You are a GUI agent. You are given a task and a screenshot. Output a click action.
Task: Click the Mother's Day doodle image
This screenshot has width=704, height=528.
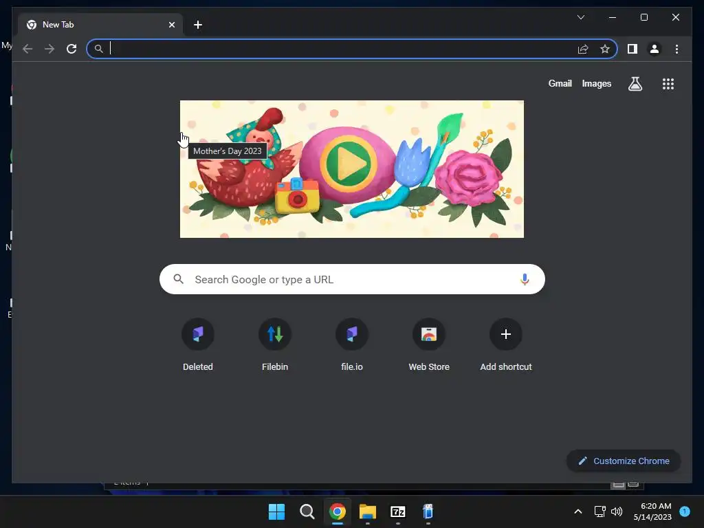tap(352, 169)
